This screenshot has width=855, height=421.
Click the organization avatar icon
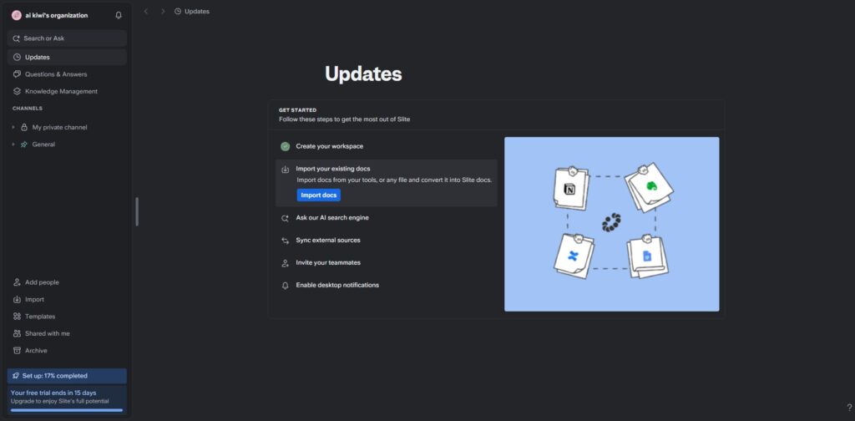click(17, 15)
